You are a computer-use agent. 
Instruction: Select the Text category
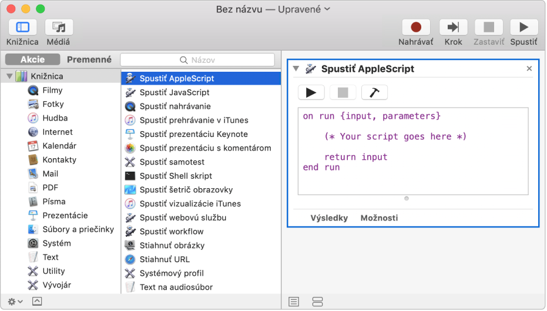click(x=51, y=258)
